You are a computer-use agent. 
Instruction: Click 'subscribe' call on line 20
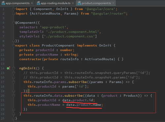[74, 96]
